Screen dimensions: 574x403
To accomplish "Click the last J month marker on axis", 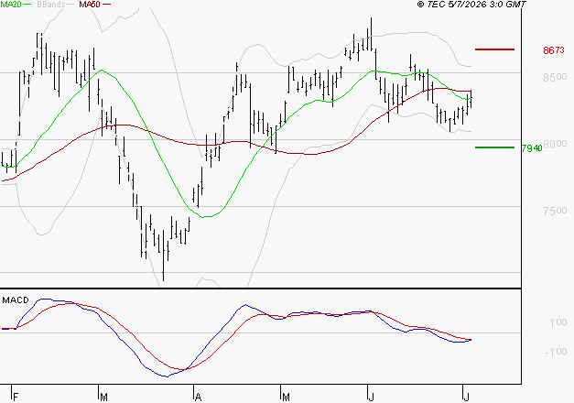I will tap(466, 398).
